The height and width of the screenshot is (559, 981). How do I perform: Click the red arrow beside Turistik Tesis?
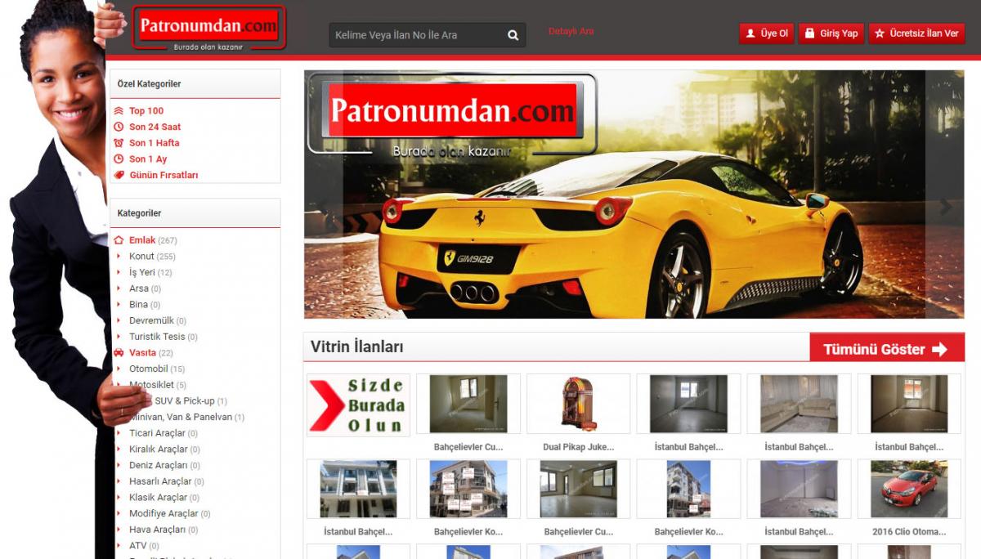click(119, 337)
